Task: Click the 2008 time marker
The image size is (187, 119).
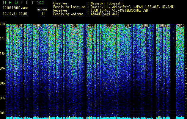Action: point(145,26)
